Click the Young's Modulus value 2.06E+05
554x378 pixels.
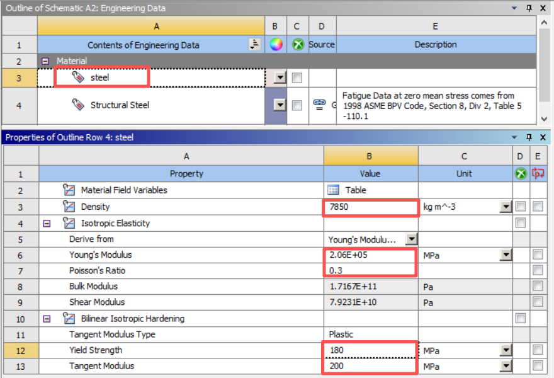click(x=371, y=255)
